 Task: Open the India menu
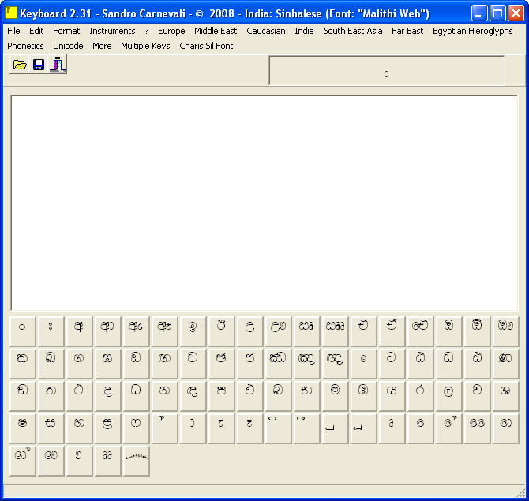[304, 31]
